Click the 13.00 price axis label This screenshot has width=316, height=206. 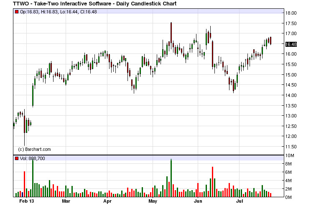(291, 116)
